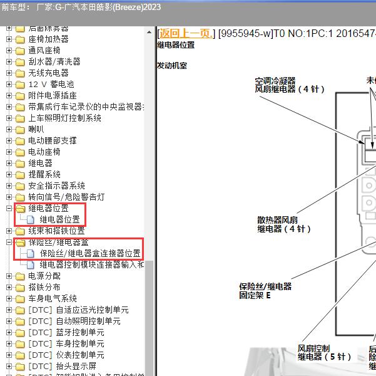The image size is (376, 376).
Task: Select the 电动腰部支撑 folder icon
Action: tap(20, 141)
